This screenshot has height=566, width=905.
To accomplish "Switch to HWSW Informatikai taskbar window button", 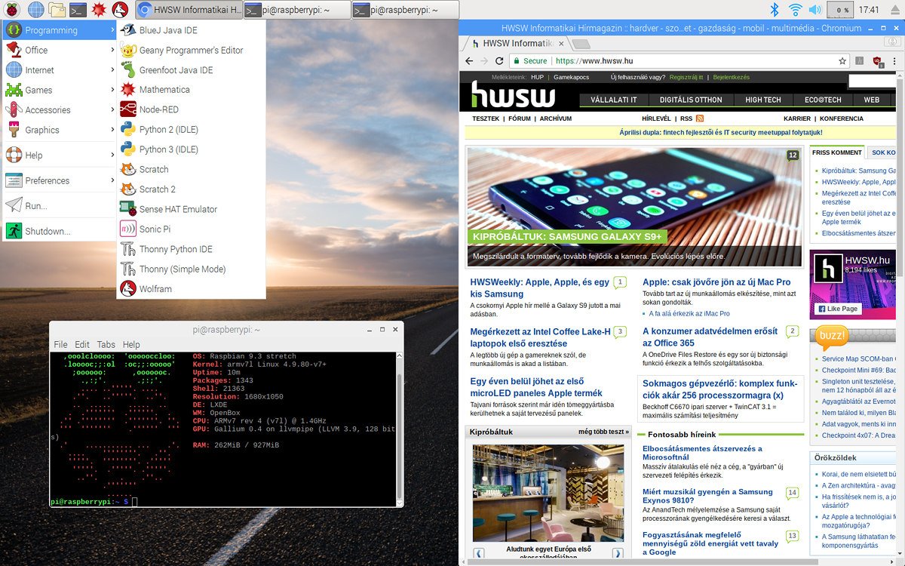I will [189, 10].
